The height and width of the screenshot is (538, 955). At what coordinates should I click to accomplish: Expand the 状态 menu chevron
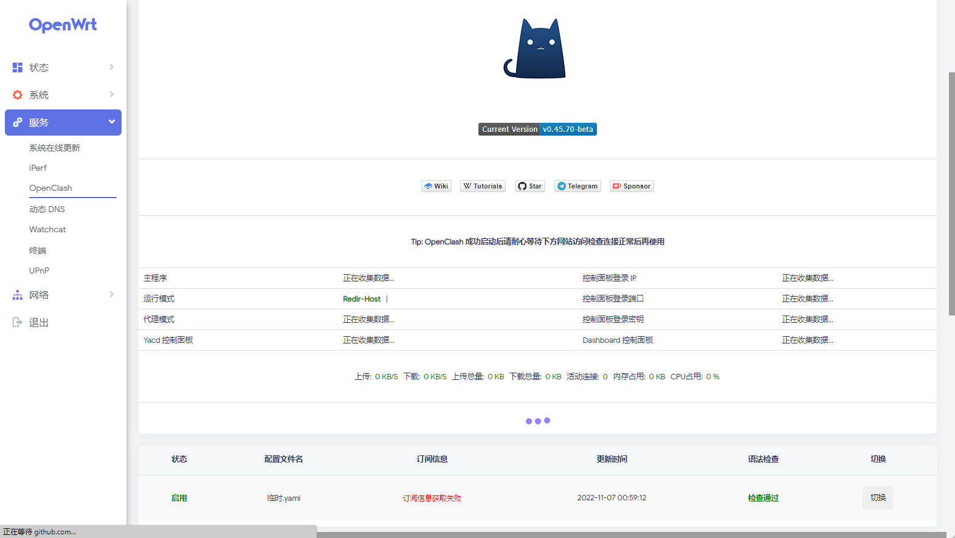[x=112, y=67]
